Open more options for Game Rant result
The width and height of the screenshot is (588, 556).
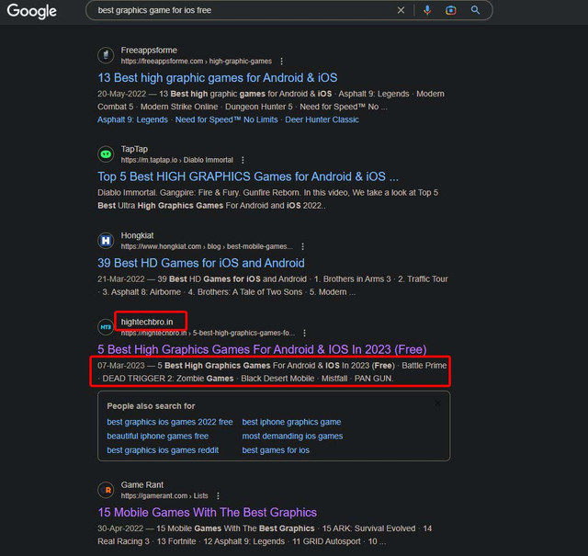[218, 496]
